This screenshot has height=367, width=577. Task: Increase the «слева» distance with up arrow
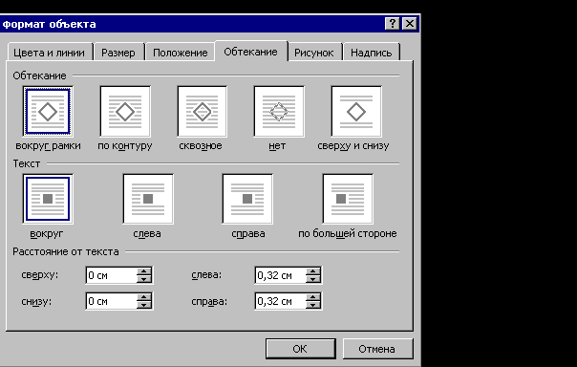pos(312,271)
